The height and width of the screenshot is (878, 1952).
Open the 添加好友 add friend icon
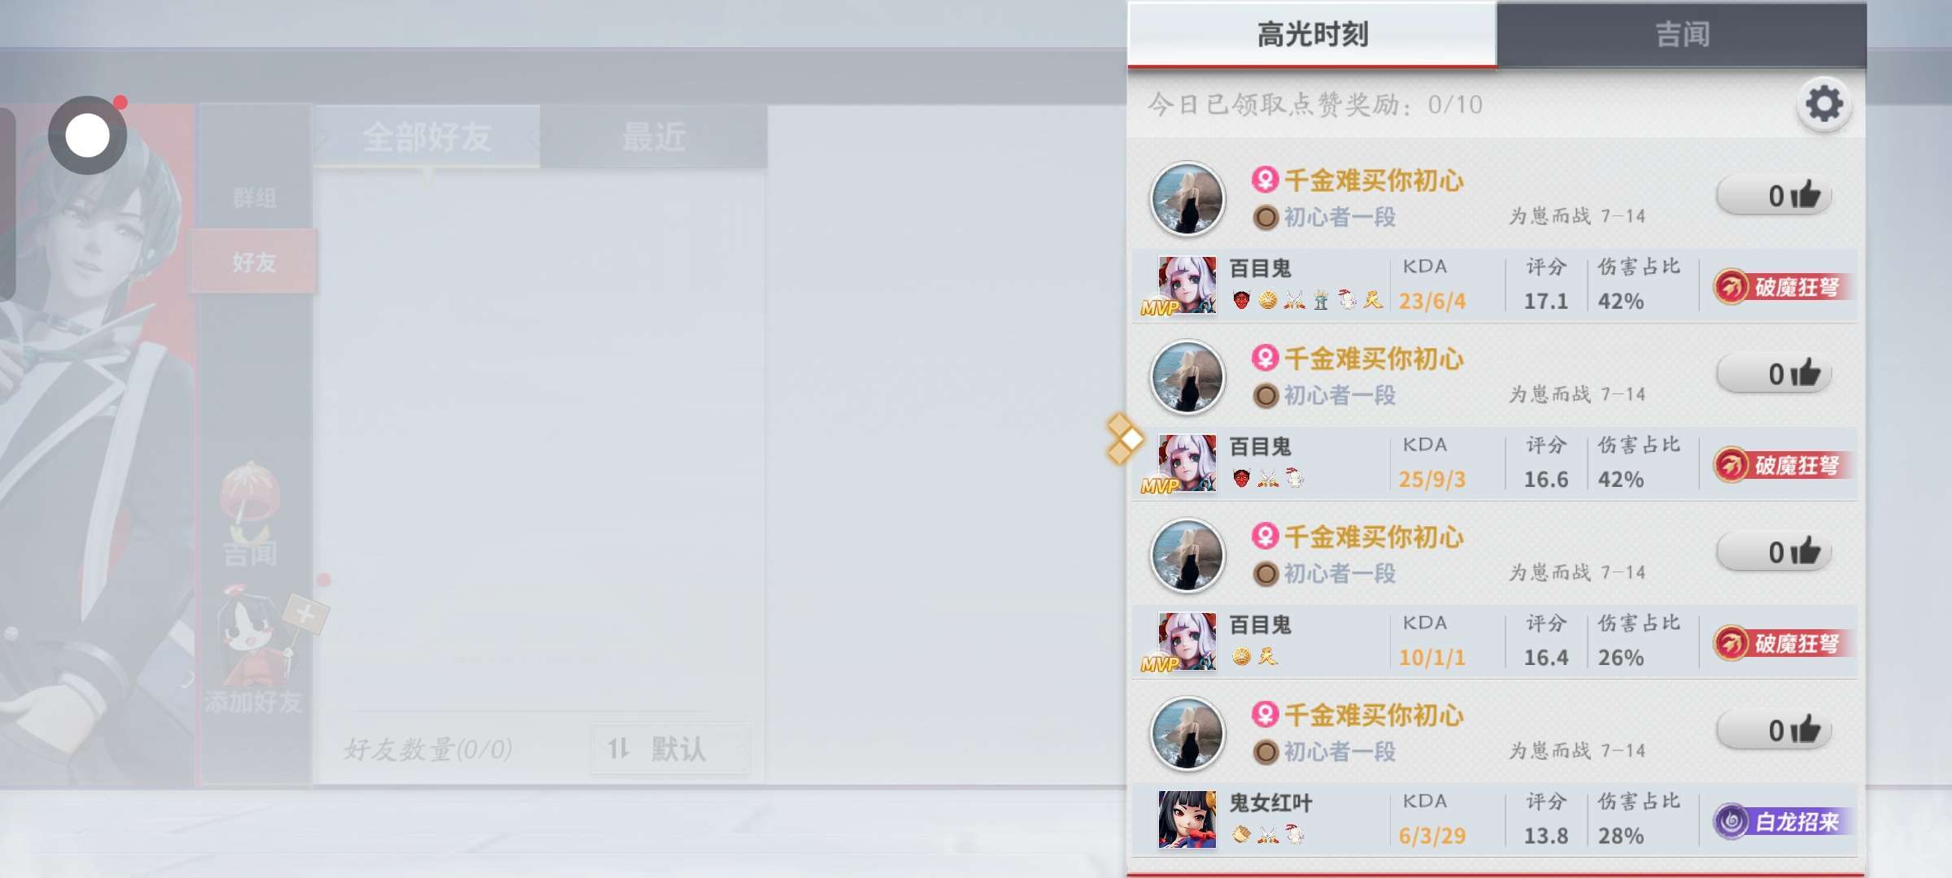point(254,650)
